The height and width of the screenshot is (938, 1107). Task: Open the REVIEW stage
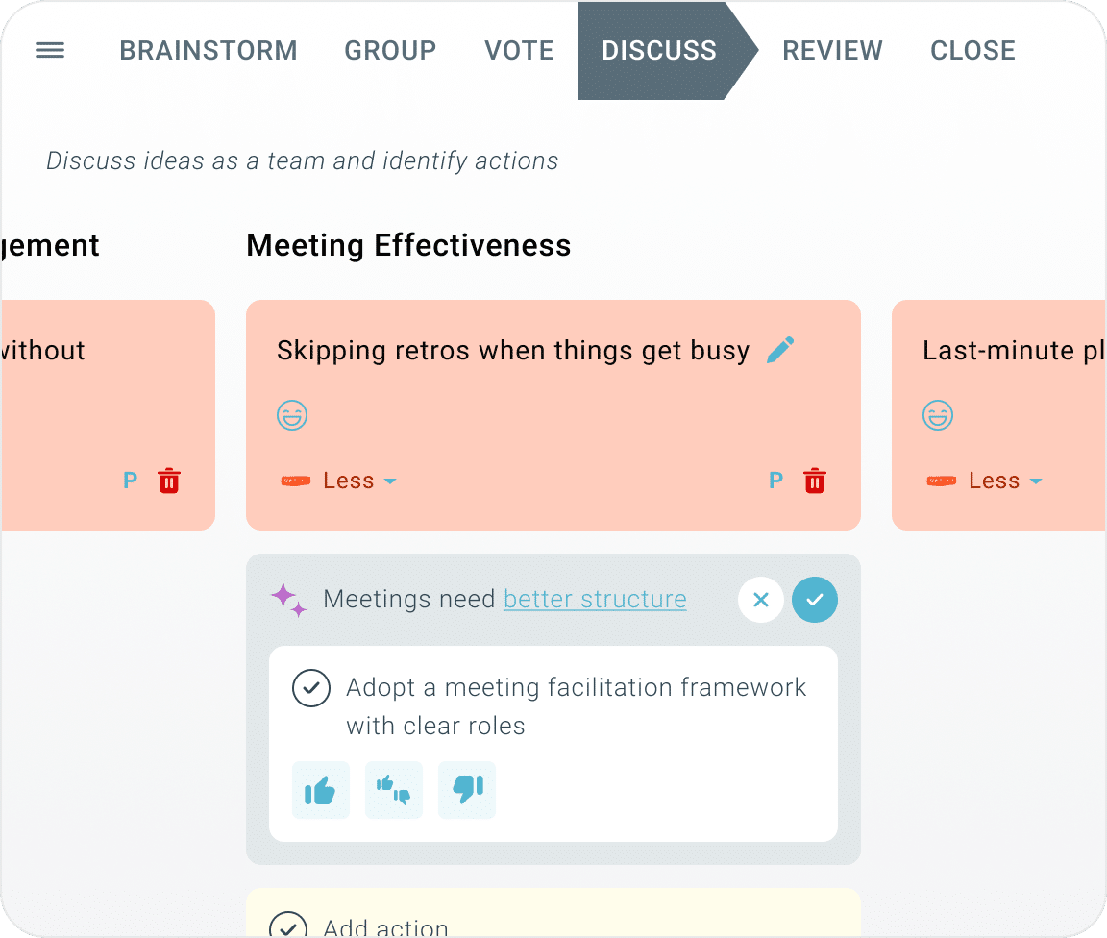832,51
